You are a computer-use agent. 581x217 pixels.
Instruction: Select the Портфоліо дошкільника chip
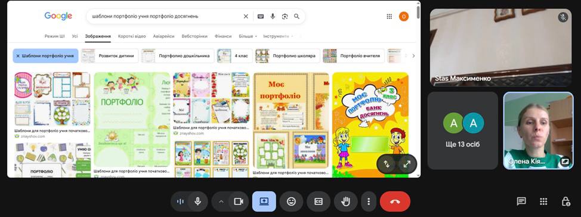coord(178,56)
